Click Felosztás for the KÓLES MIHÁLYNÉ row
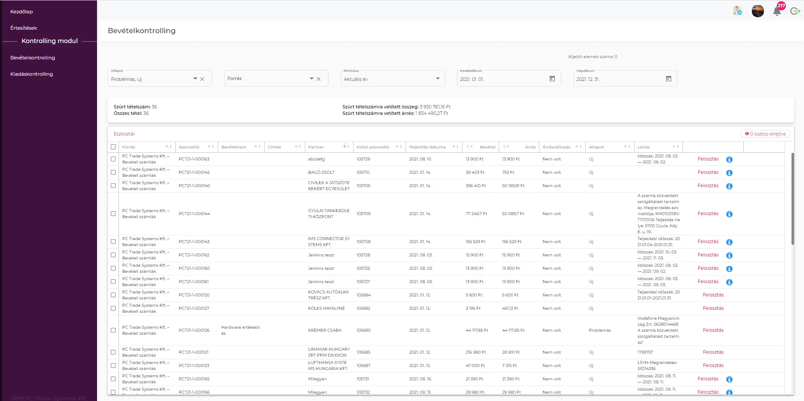Screen dimensions: 804x401 [x=713, y=308]
